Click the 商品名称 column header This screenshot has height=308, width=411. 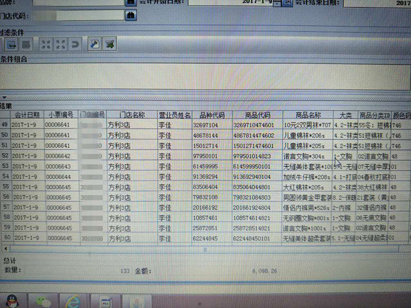click(308, 114)
